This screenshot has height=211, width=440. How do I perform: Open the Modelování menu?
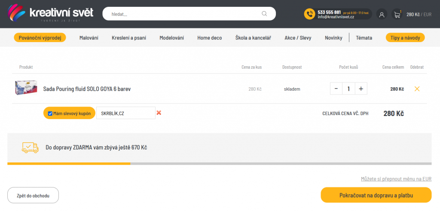point(172,37)
